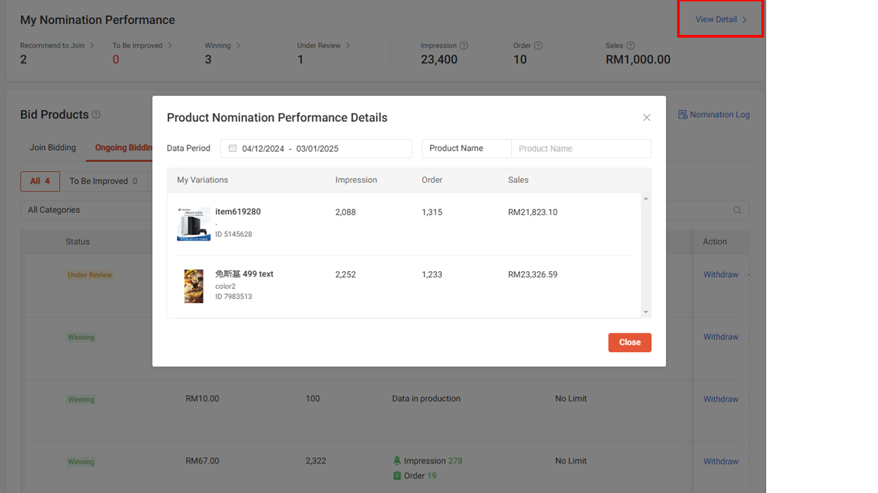This screenshot has height=493, width=878.
Task: Open the Data Period calendar icon
Action: [231, 148]
